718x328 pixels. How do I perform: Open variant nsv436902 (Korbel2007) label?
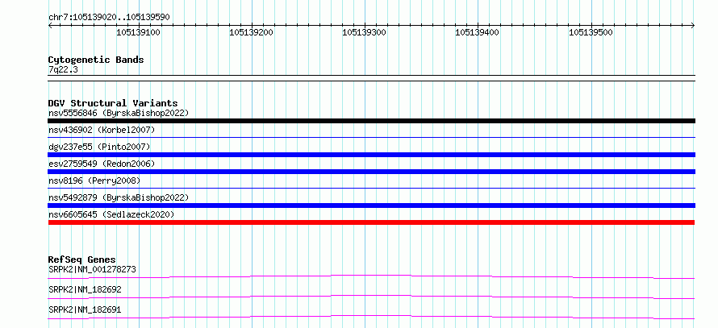pyautogui.click(x=102, y=130)
